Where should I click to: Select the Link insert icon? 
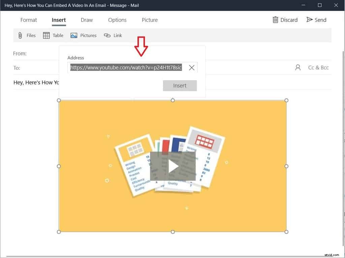107,35
